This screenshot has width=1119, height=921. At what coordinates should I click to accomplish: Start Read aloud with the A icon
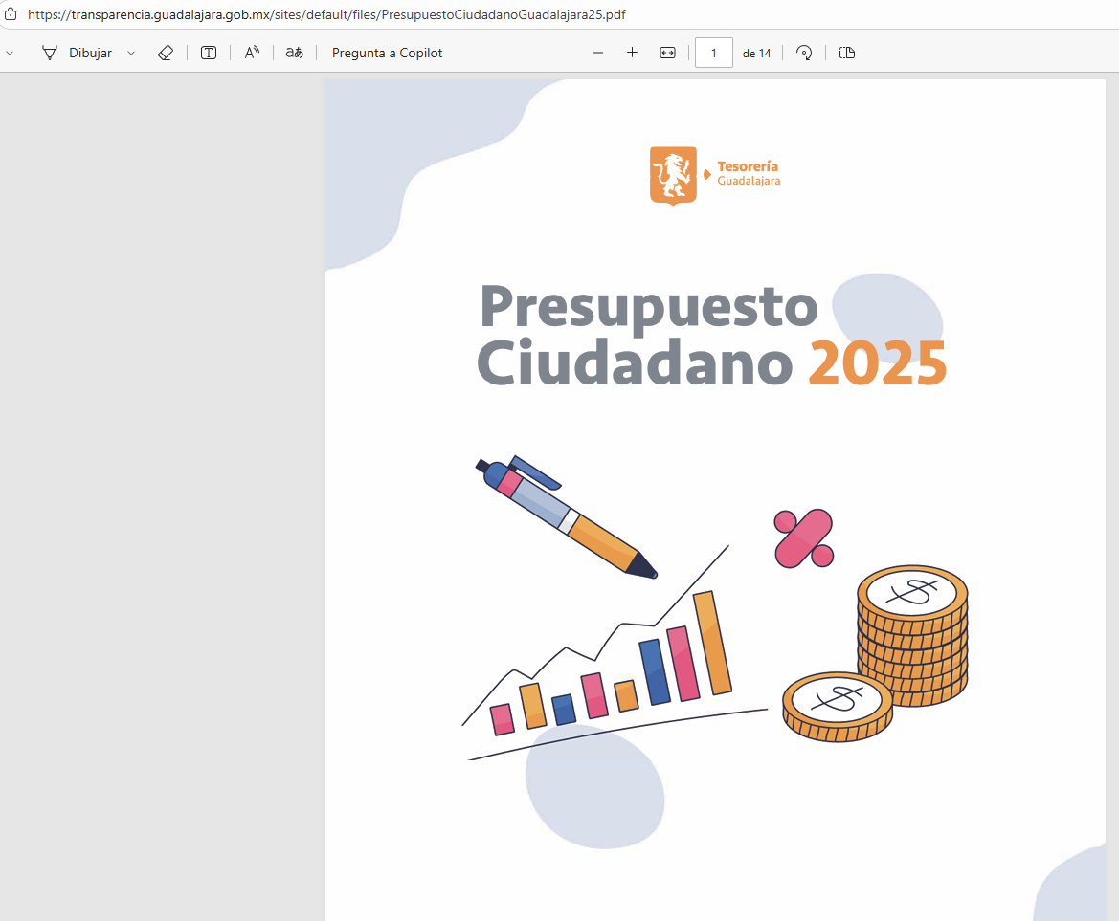tap(252, 54)
